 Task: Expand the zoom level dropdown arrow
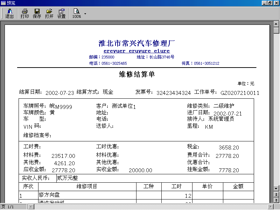tap(85, 14)
